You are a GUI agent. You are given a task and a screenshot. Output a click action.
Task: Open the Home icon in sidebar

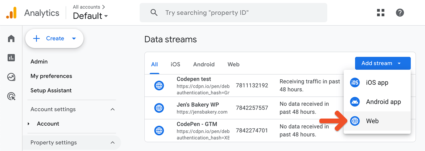click(11, 38)
